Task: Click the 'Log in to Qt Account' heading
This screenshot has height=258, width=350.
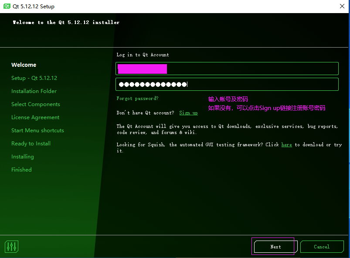Action: tap(143, 55)
